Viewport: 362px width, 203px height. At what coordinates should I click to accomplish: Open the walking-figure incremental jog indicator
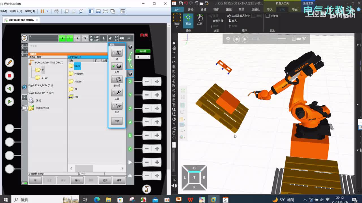(104, 38)
